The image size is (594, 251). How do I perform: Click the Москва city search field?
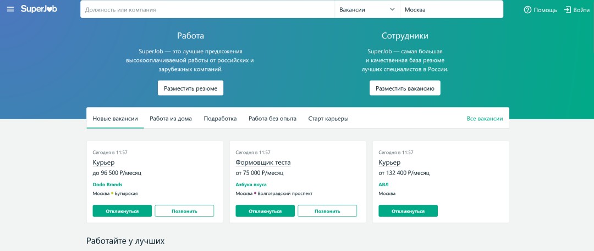(451, 9)
